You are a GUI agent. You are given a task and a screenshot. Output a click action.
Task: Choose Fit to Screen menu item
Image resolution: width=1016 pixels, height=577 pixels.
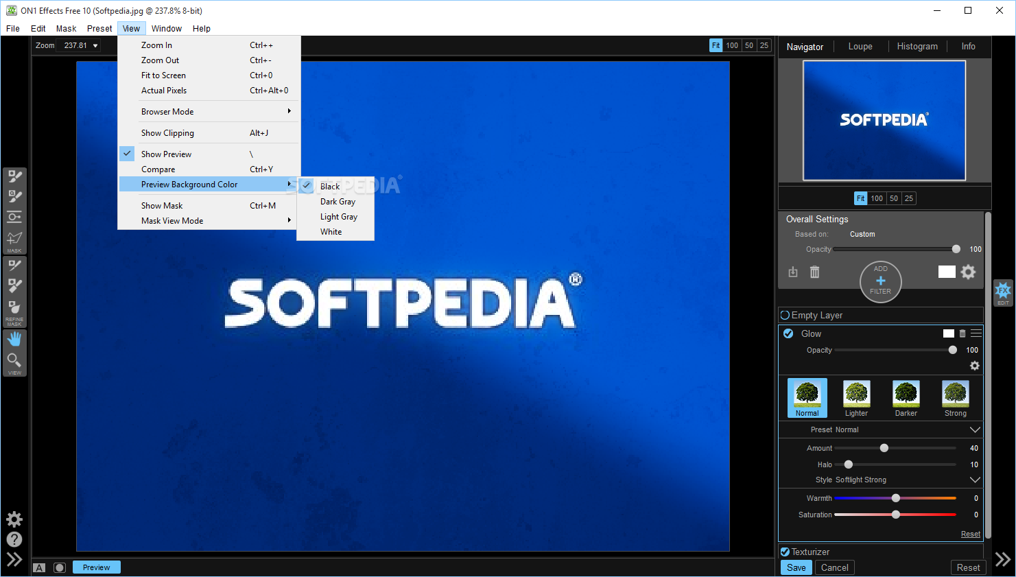coord(209,75)
